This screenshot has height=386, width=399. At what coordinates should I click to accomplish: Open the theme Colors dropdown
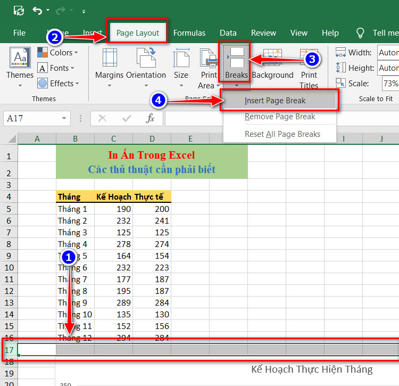pyautogui.click(x=58, y=53)
